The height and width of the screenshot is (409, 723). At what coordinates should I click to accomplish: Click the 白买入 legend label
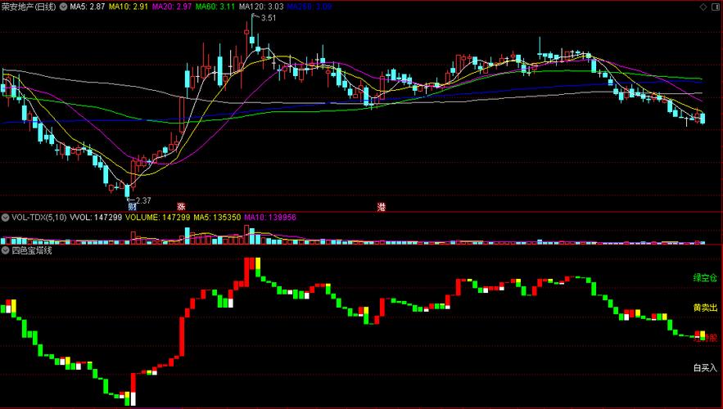pyautogui.click(x=705, y=368)
